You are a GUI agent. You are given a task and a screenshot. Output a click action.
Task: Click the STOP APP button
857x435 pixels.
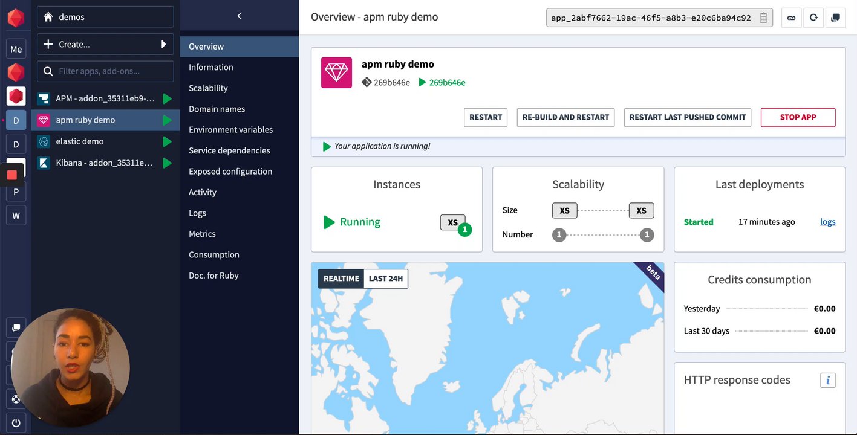[x=798, y=117]
